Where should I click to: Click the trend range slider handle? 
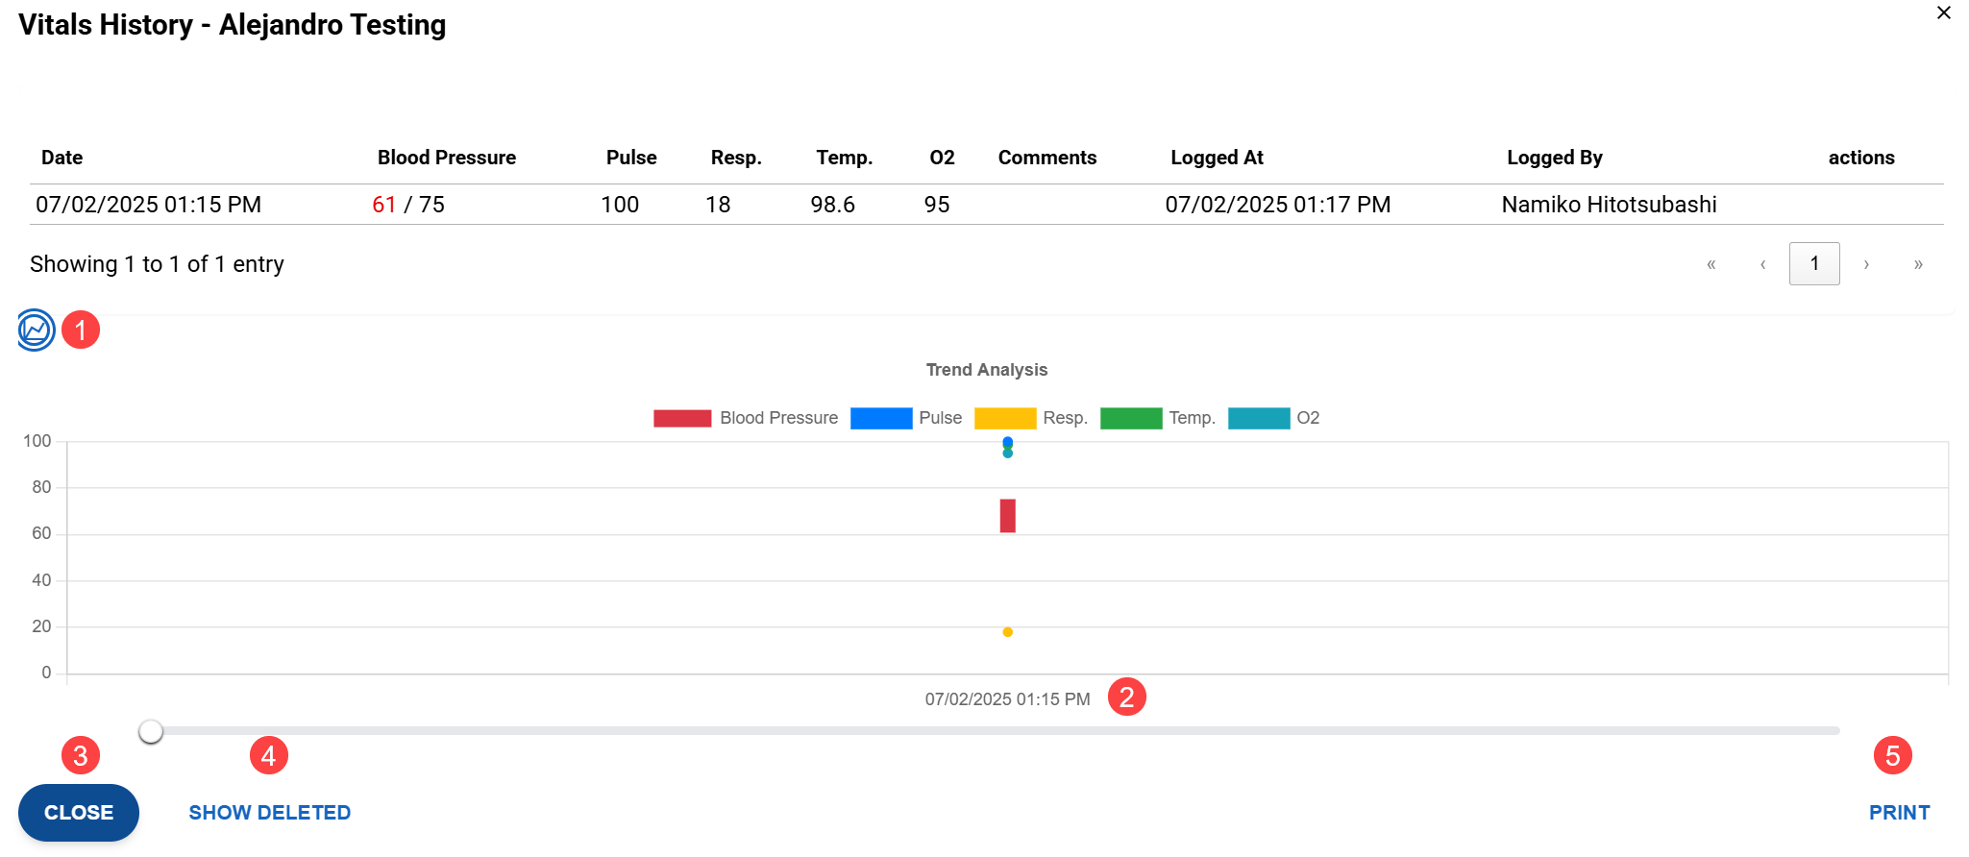point(151,732)
